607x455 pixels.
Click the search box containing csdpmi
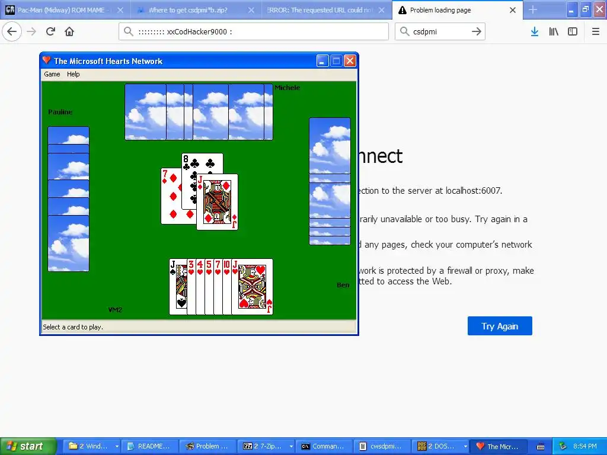[x=440, y=31]
